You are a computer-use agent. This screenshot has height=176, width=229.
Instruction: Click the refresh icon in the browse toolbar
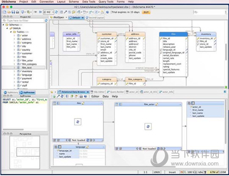pos(62,96)
